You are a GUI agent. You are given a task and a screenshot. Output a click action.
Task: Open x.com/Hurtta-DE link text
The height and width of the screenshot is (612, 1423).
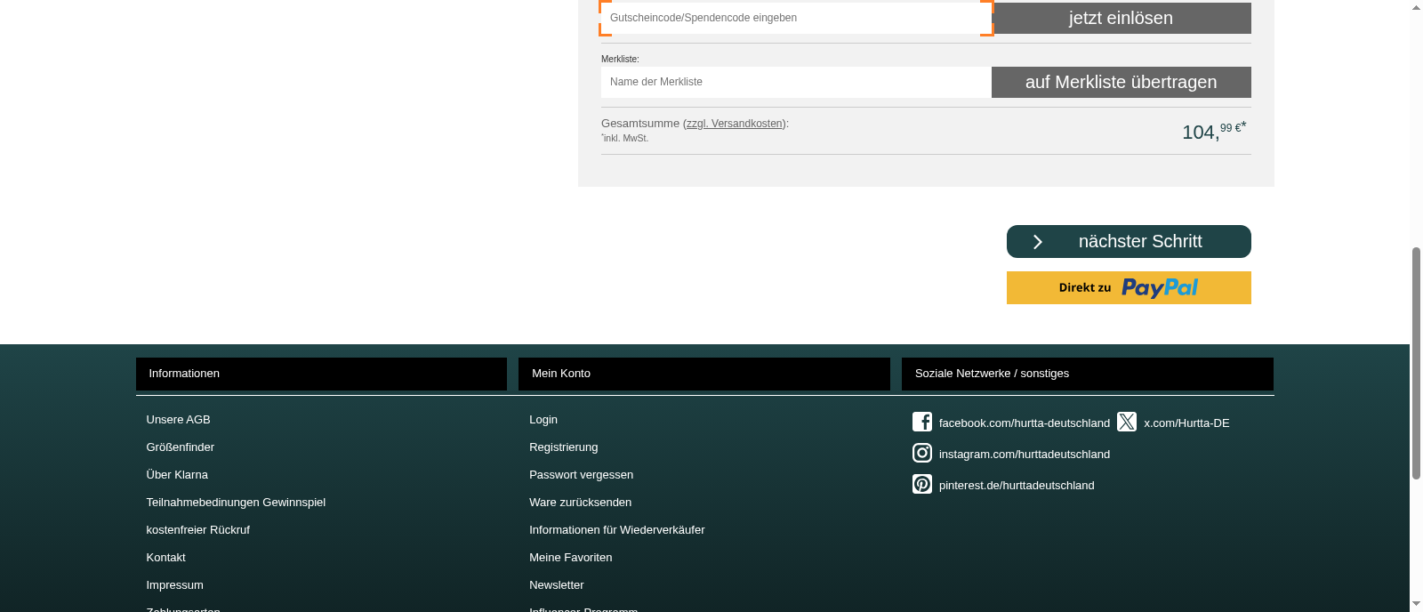pyautogui.click(x=1186, y=423)
